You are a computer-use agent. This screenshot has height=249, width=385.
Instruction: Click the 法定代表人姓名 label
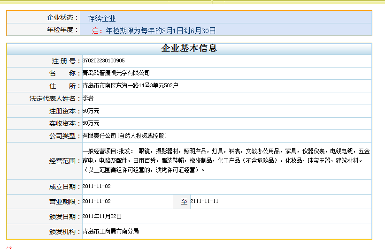click(x=55, y=98)
